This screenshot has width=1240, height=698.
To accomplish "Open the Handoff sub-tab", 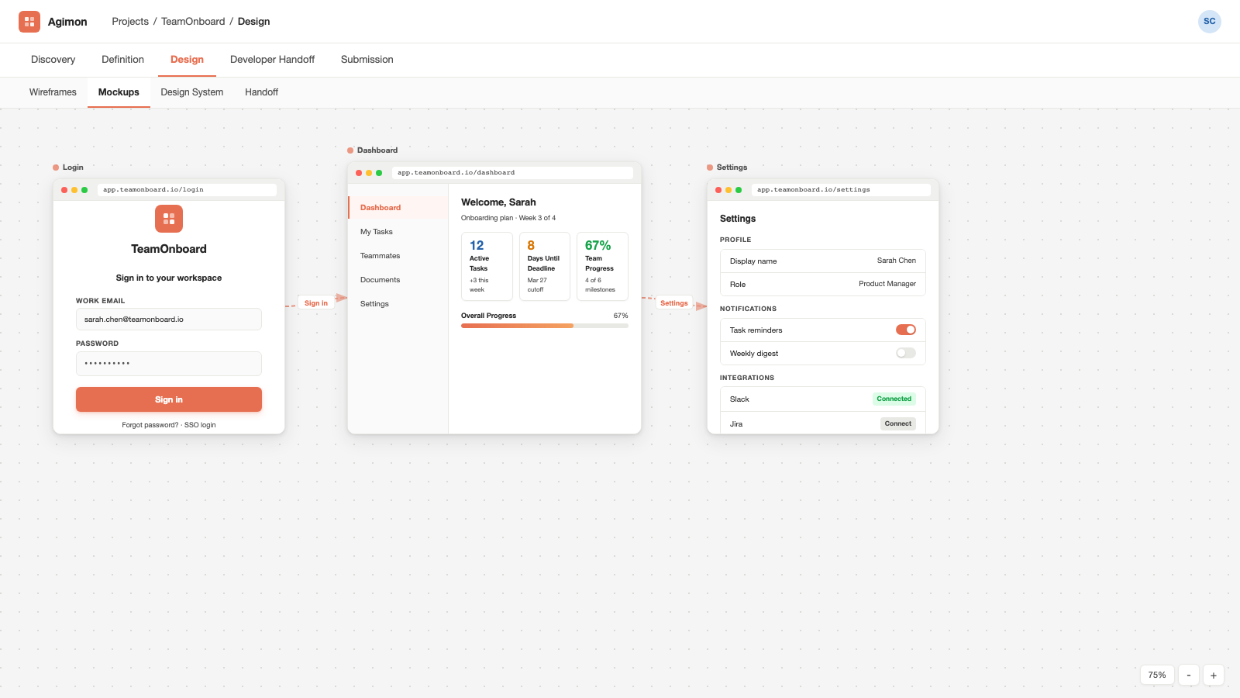I will click(x=261, y=92).
